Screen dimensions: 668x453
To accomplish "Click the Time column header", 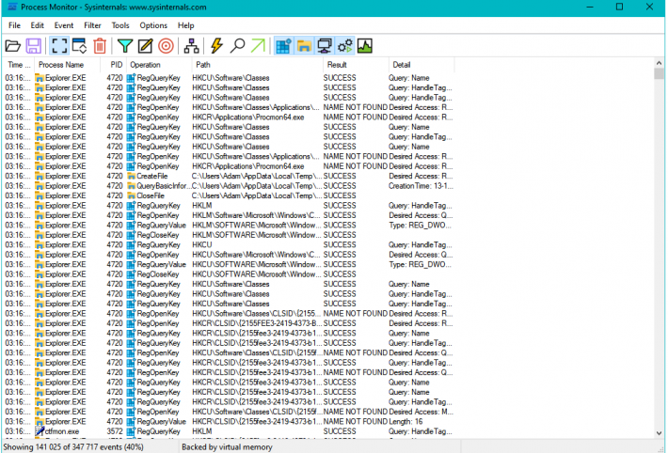I will coord(18,65).
